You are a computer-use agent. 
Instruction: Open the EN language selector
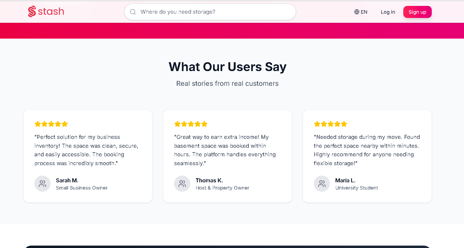(361, 12)
